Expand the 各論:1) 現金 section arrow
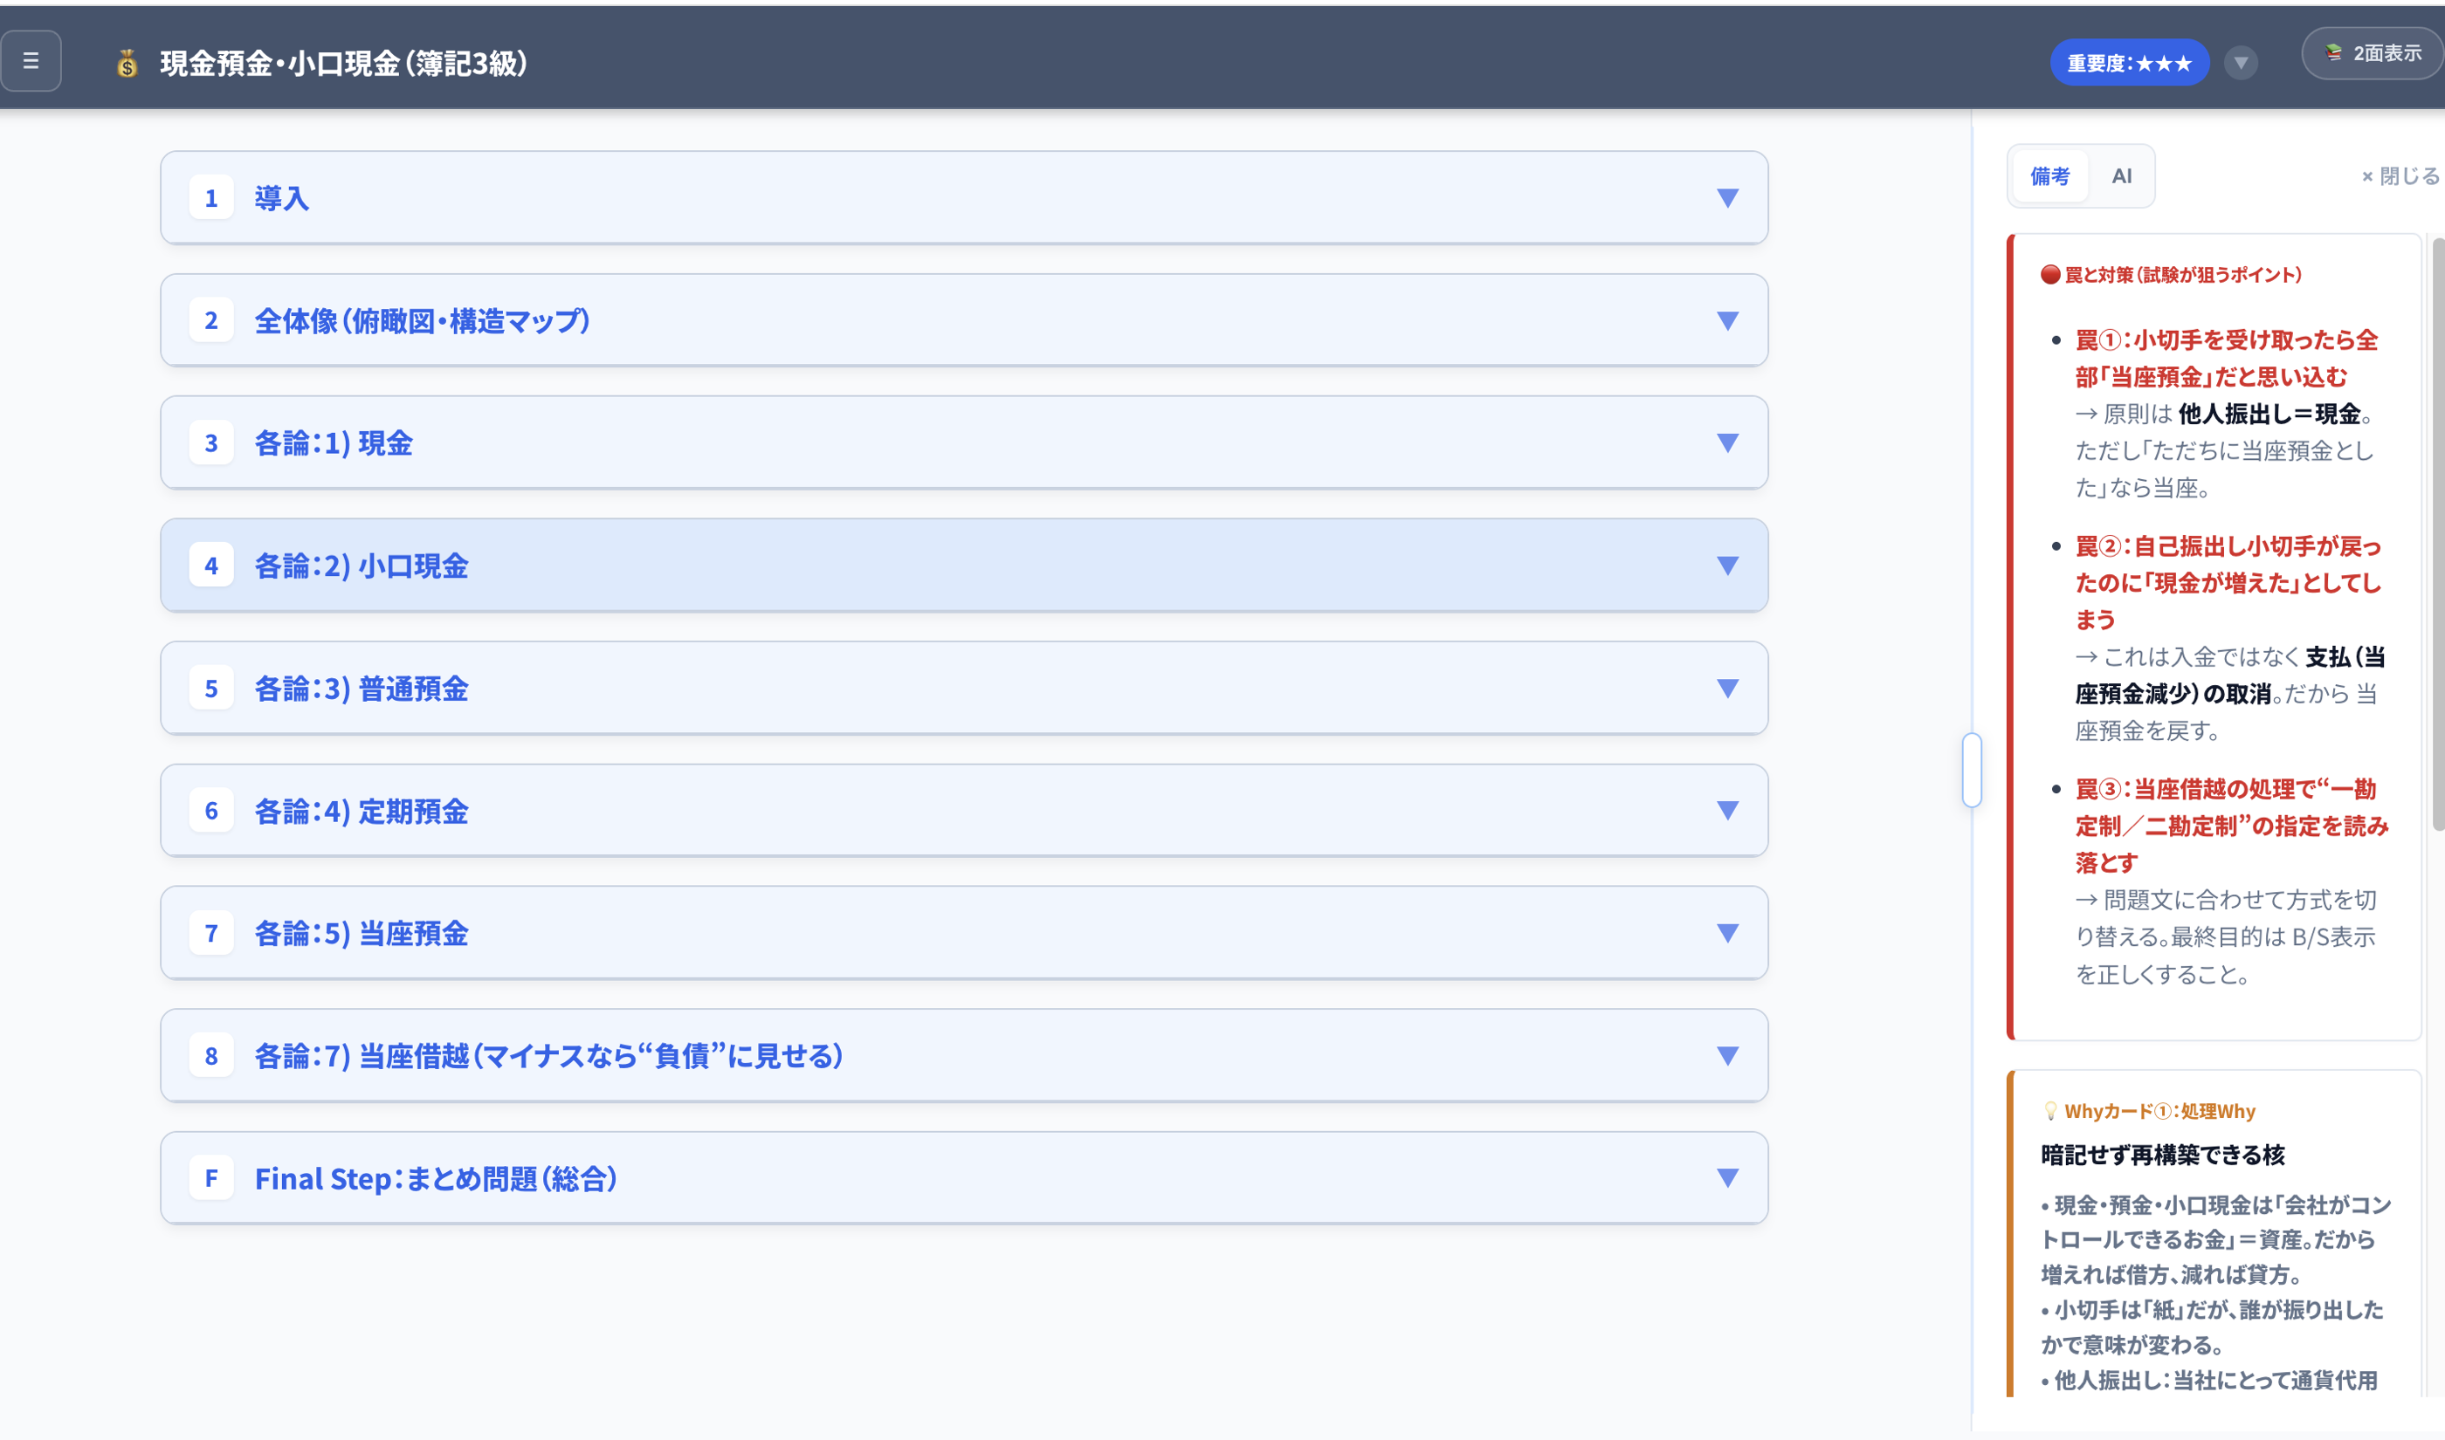Viewport: 2445px width, 1440px height. (1728, 442)
